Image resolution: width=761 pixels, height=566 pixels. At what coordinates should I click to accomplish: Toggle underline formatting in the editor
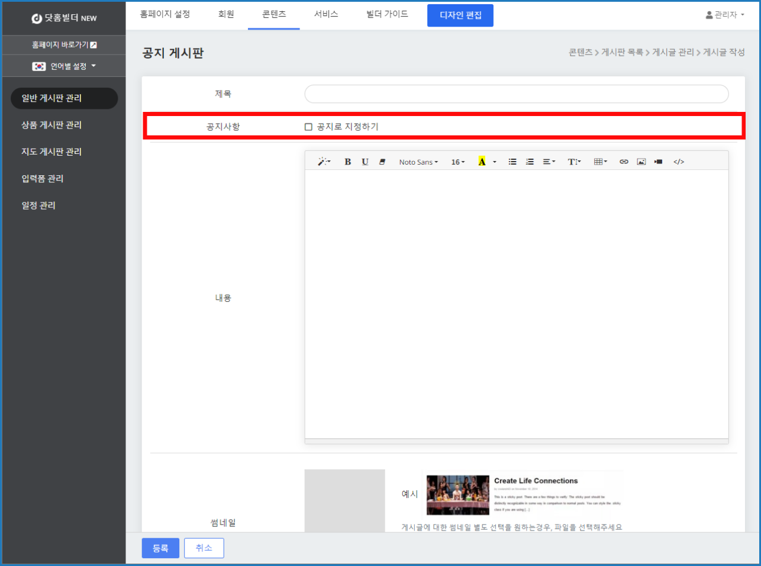click(365, 162)
